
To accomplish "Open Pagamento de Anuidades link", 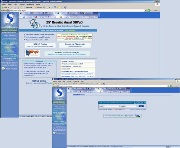I will pos(37,40).
